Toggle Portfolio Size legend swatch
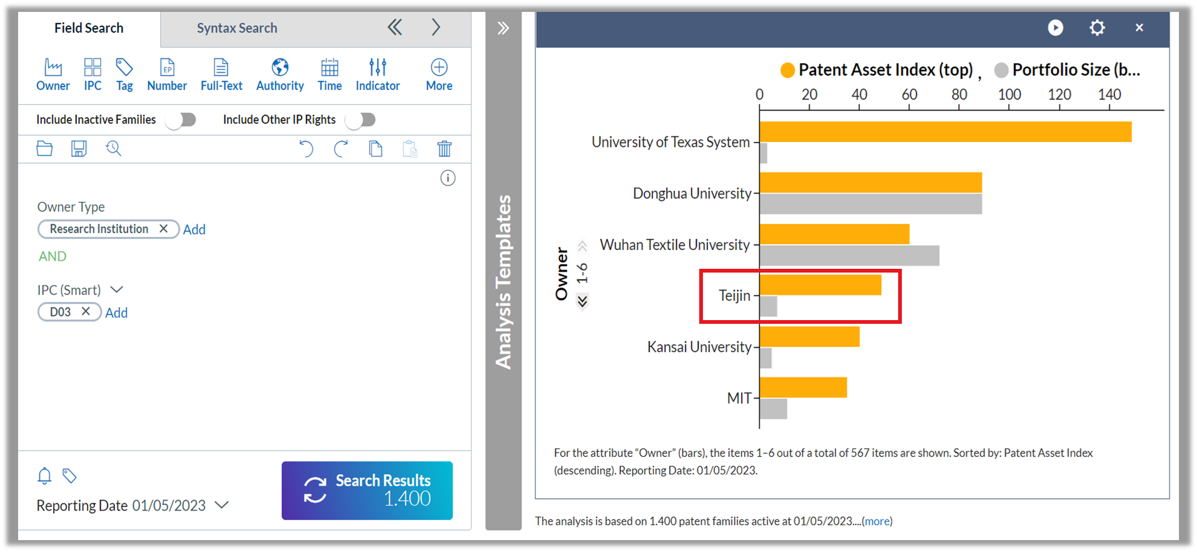 pos(1001,70)
